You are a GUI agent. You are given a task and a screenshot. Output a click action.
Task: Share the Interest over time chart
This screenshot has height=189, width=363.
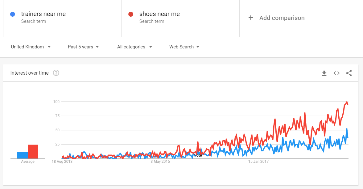[x=349, y=73]
